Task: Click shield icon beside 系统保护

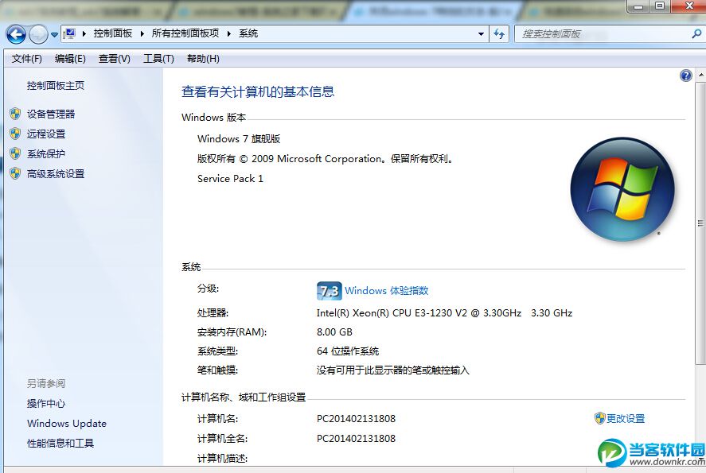Action: (15, 153)
